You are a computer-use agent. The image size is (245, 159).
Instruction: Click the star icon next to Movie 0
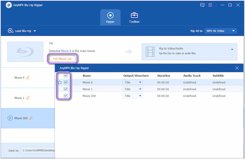point(60,82)
